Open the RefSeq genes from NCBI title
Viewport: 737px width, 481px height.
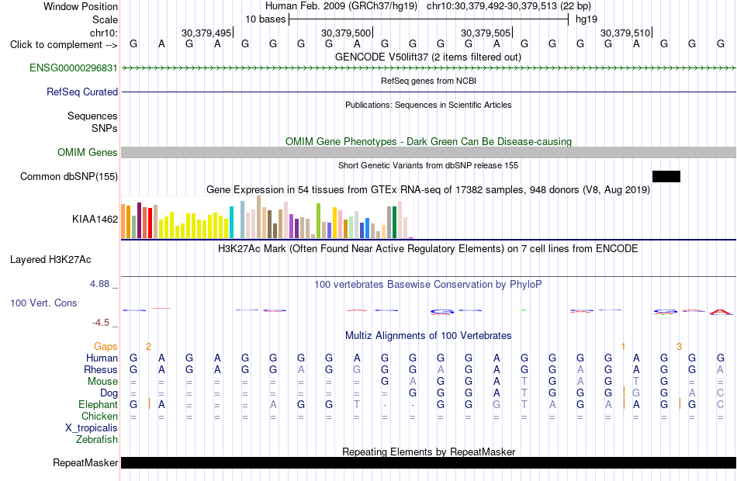428,81
